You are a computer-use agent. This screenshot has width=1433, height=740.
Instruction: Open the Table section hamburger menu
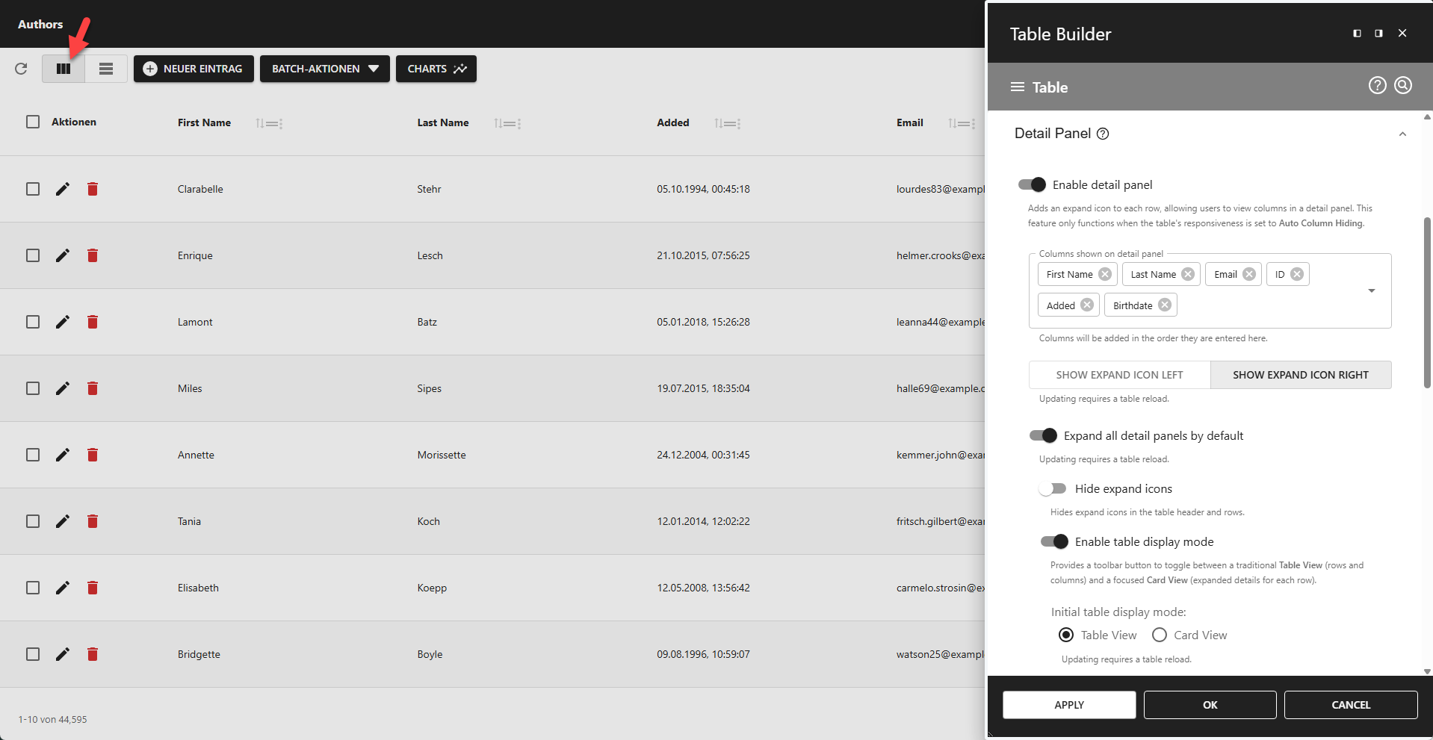coord(1017,87)
